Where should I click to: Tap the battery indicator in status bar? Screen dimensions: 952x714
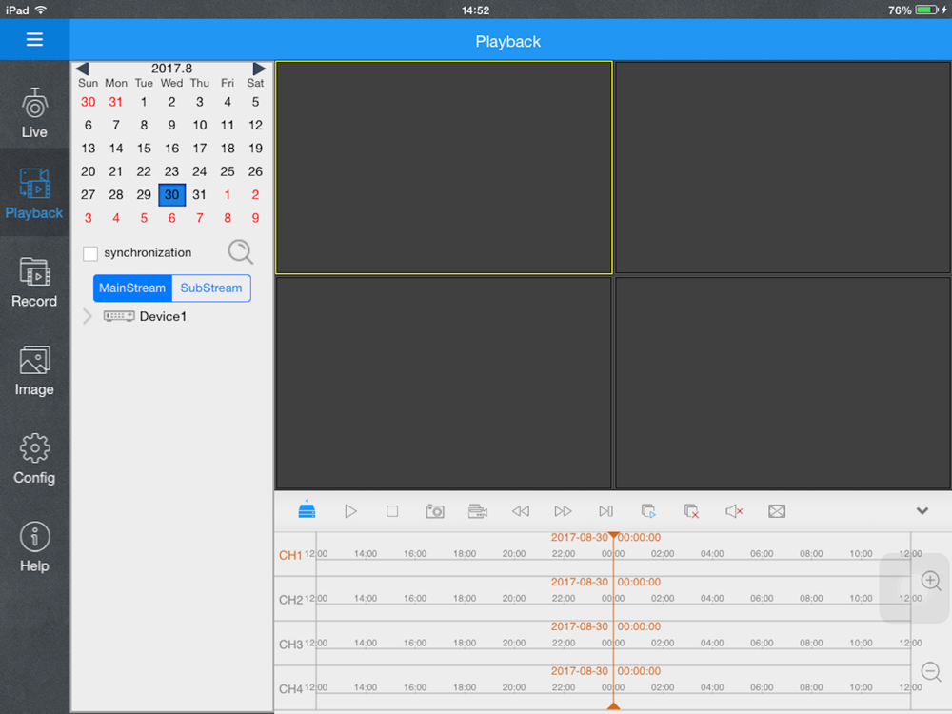pyautogui.click(x=926, y=10)
